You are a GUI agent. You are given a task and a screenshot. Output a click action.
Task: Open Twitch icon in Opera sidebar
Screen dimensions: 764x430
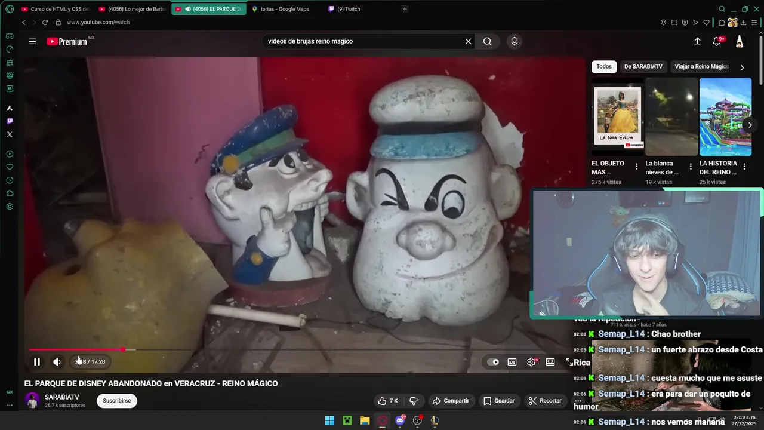coord(10,121)
